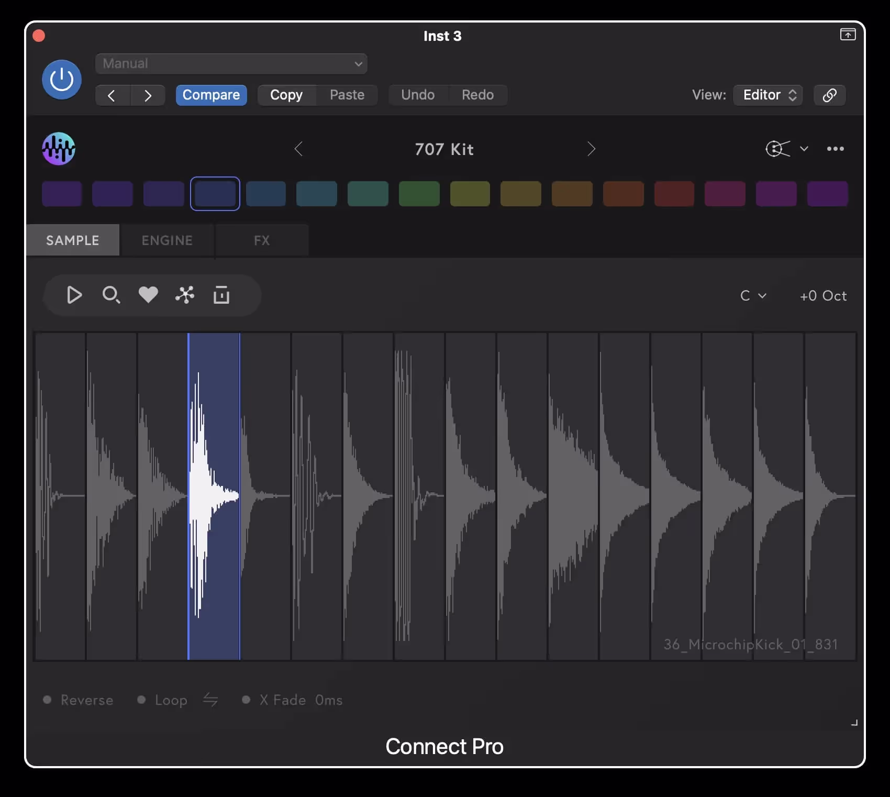Click the resize corner handle
The height and width of the screenshot is (797, 890).
coord(854,723)
